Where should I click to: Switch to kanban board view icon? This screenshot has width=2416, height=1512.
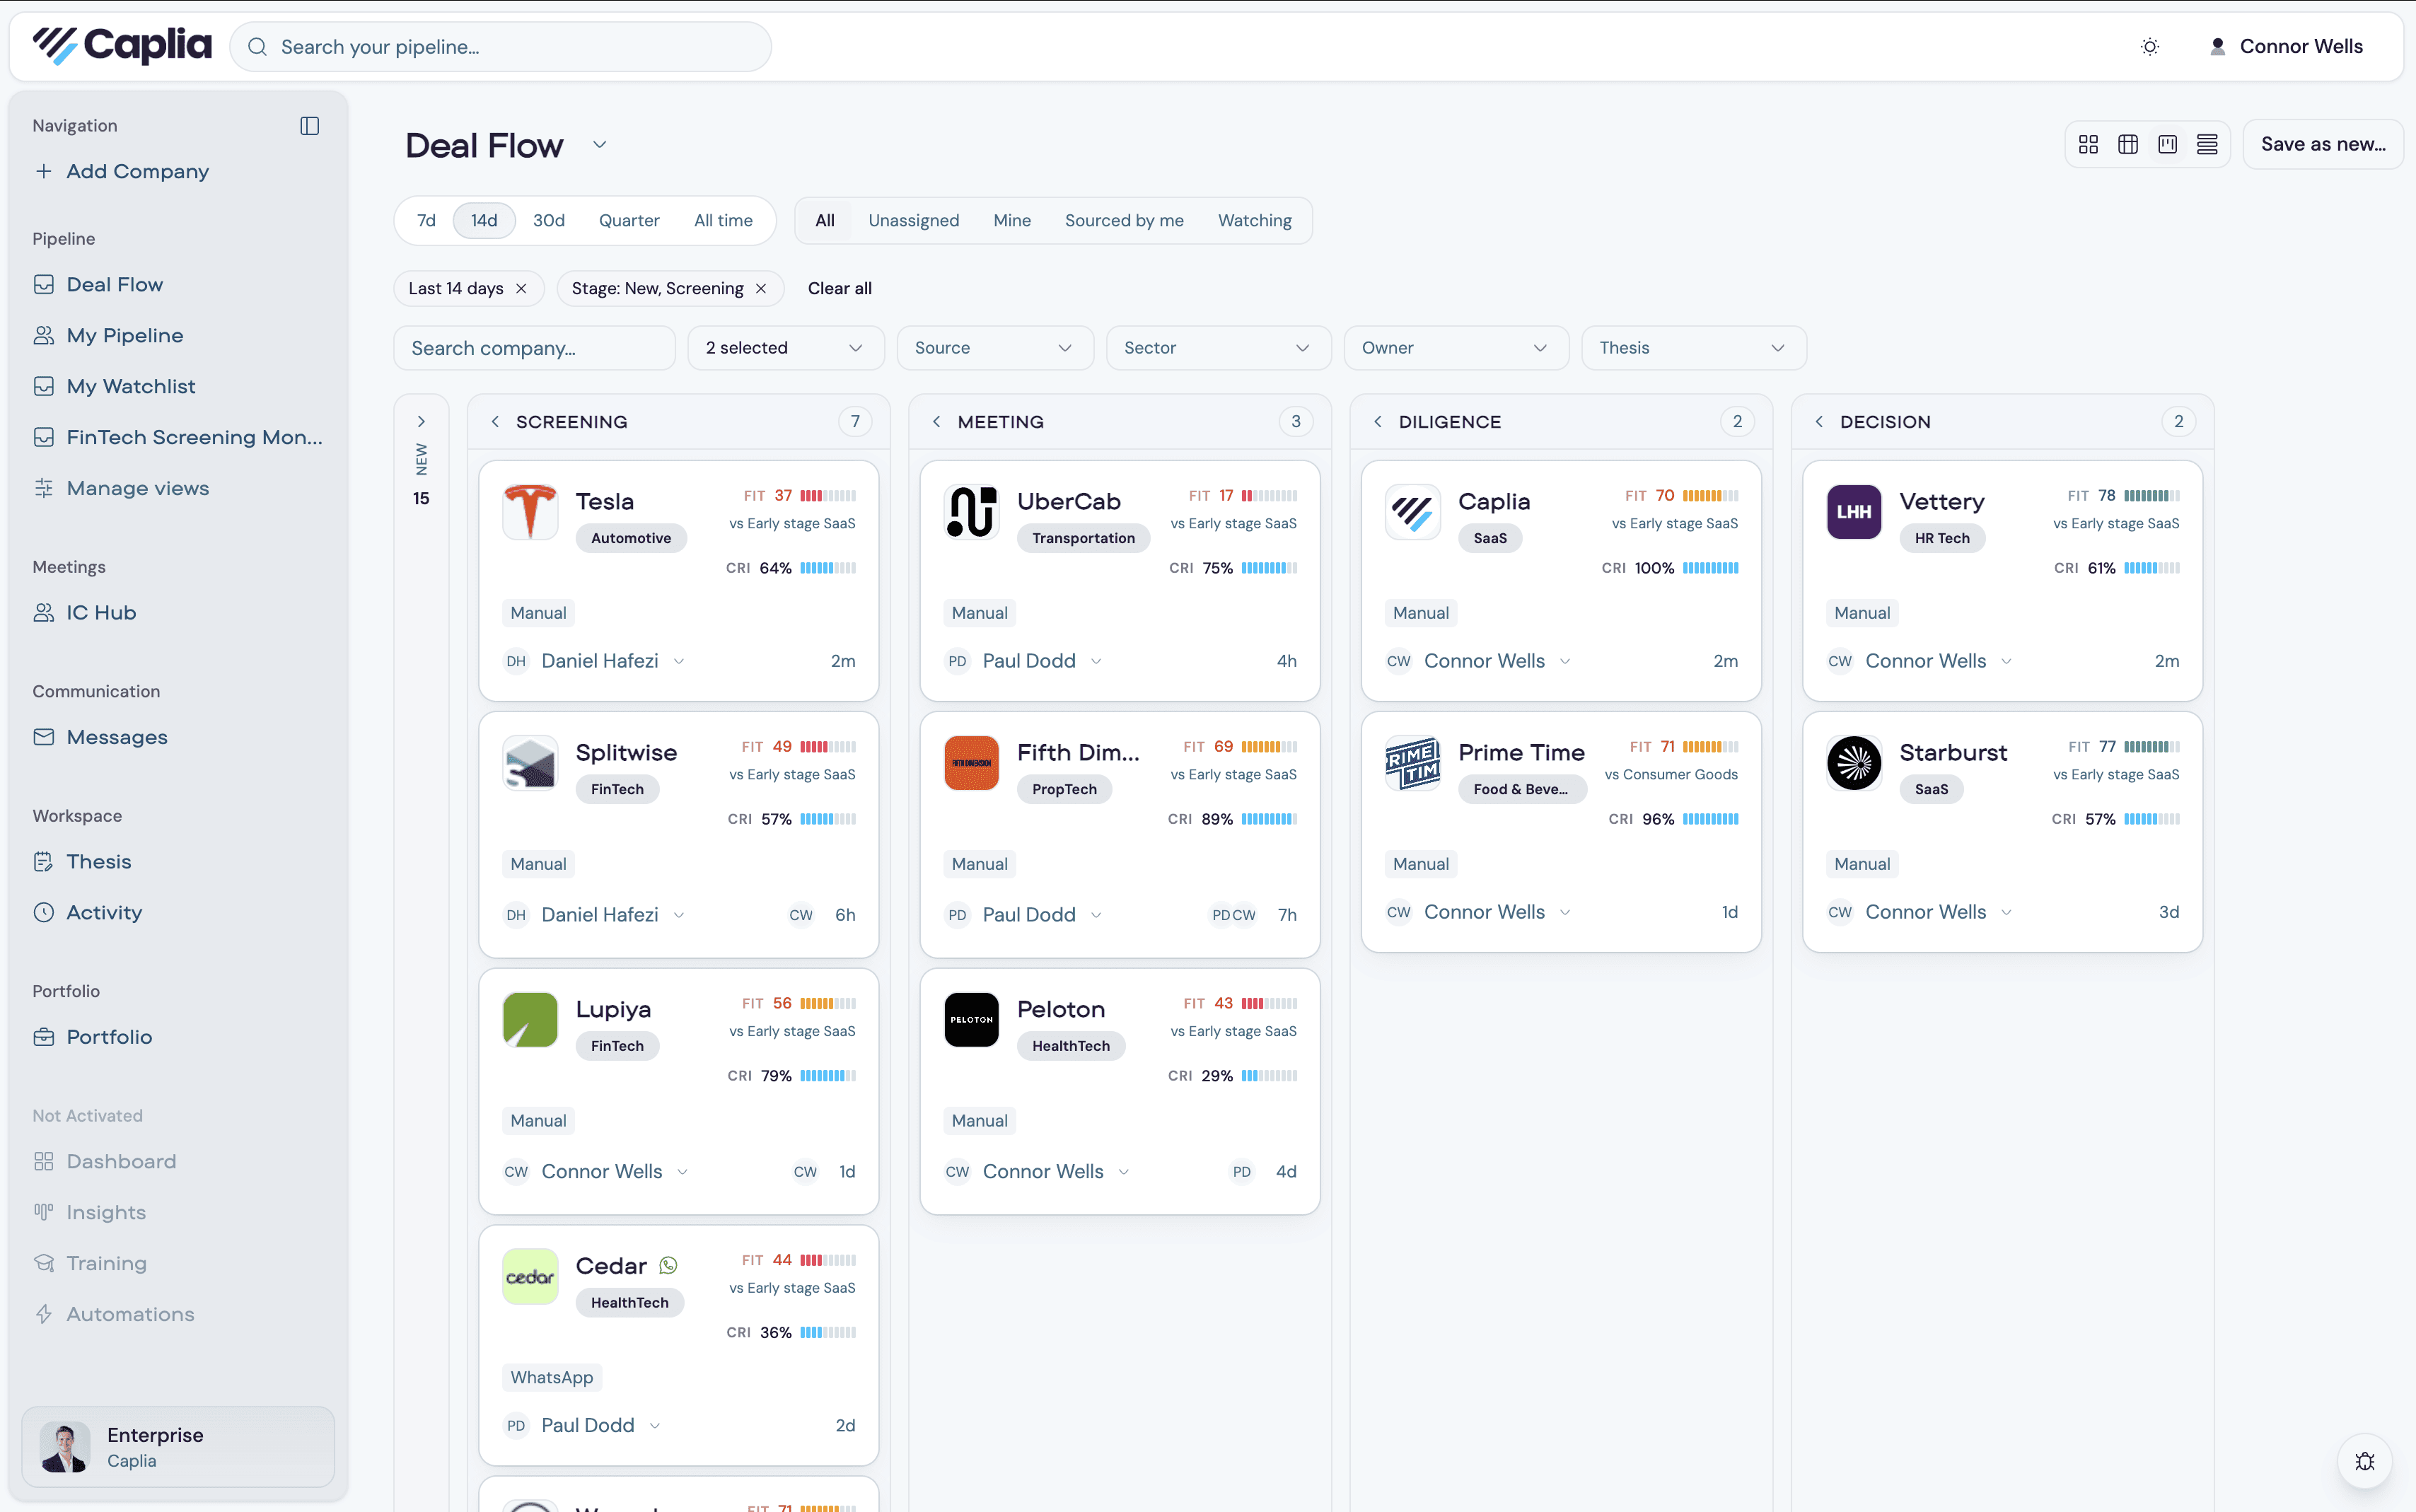click(x=2168, y=145)
